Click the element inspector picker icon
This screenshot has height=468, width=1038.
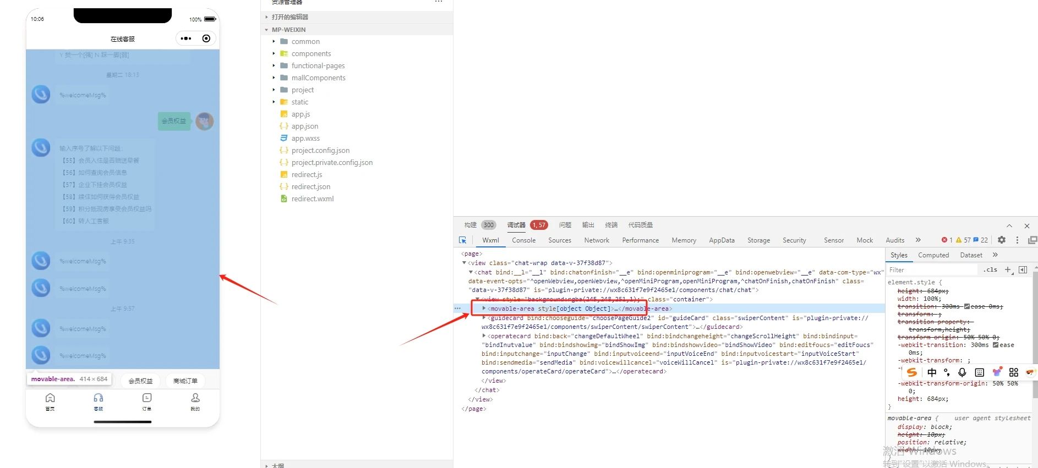point(463,240)
